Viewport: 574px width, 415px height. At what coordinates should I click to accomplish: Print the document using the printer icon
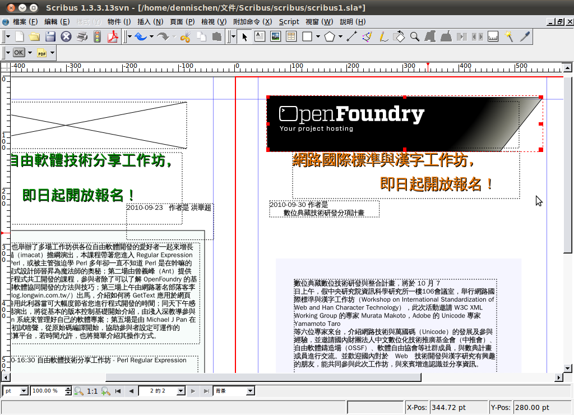[82, 36]
